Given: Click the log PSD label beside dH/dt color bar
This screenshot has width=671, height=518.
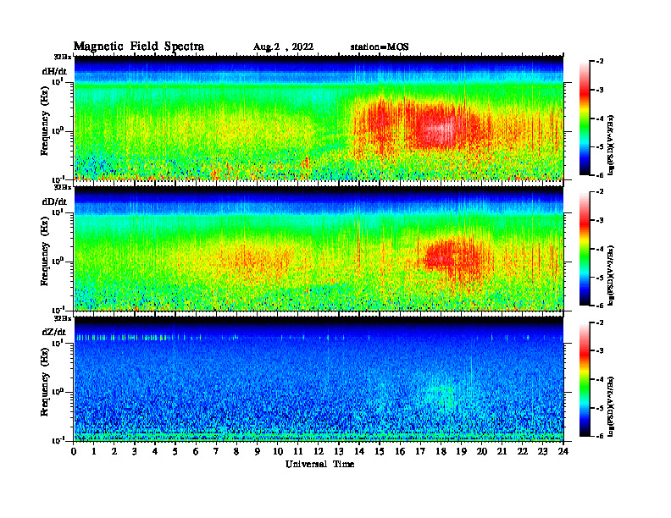Looking at the screenshot, I should [x=611, y=145].
